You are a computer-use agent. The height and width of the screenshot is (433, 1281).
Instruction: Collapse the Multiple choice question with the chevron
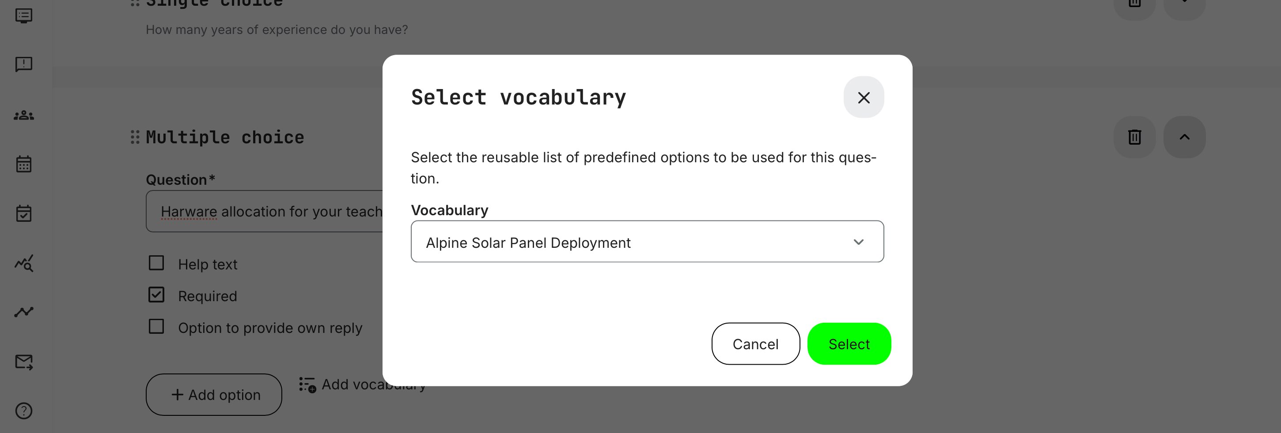point(1185,137)
